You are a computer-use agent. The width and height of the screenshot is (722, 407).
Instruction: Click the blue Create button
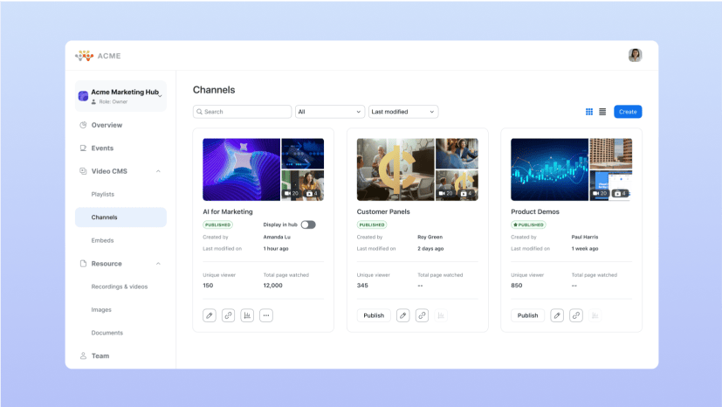pos(628,112)
